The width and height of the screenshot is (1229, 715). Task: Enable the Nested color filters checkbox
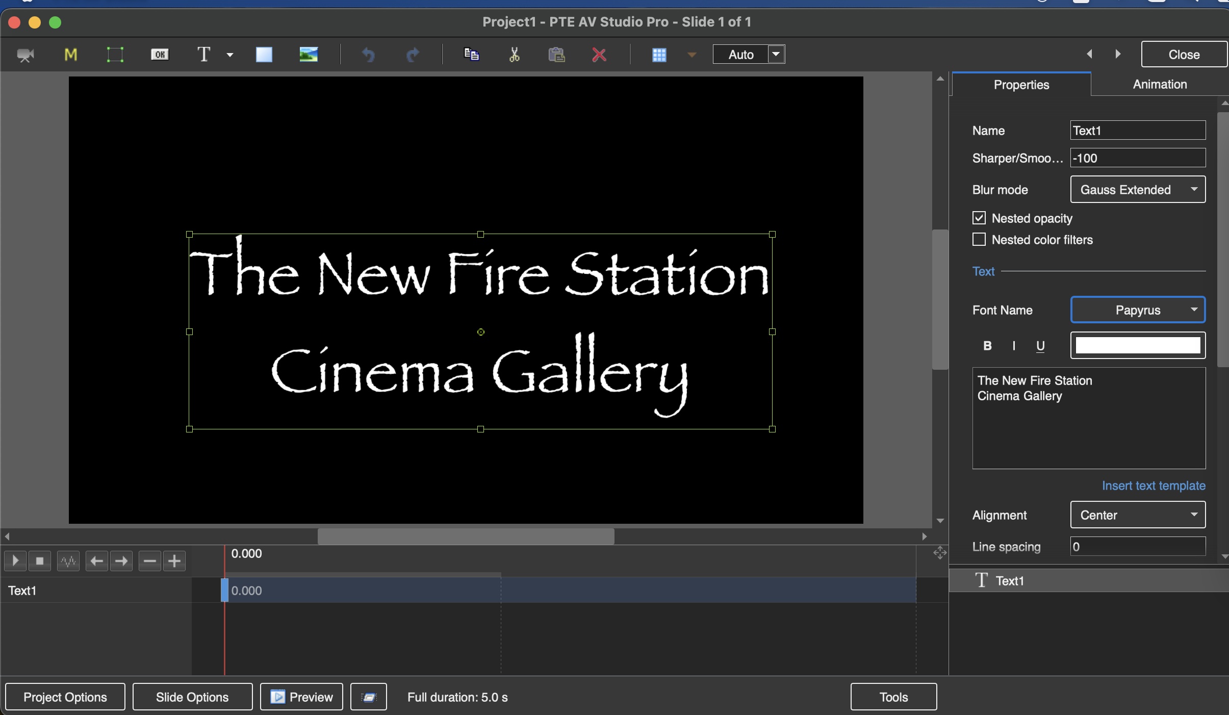click(979, 240)
